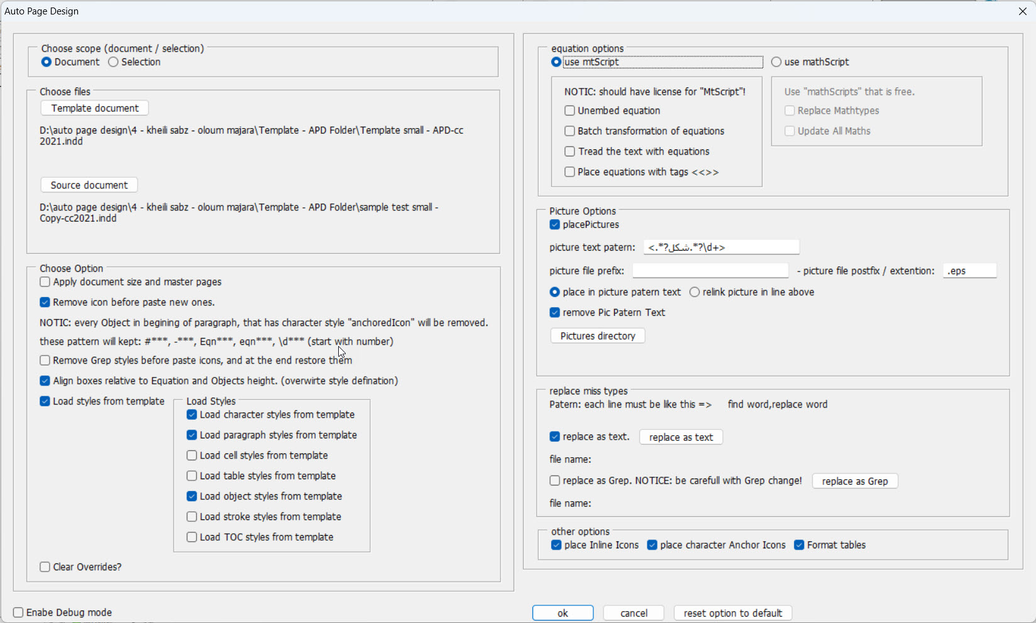Click the Source document button
This screenshot has width=1036, height=623.
[89, 185]
